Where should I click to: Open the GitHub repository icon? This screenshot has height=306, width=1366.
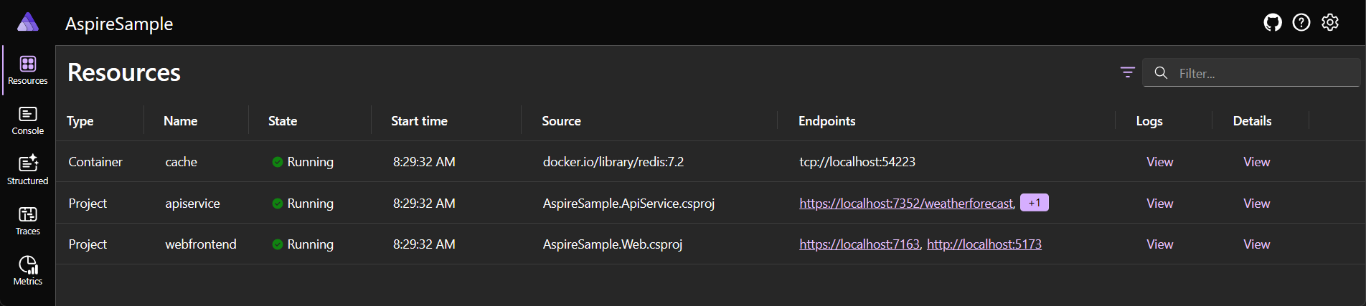(1273, 23)
